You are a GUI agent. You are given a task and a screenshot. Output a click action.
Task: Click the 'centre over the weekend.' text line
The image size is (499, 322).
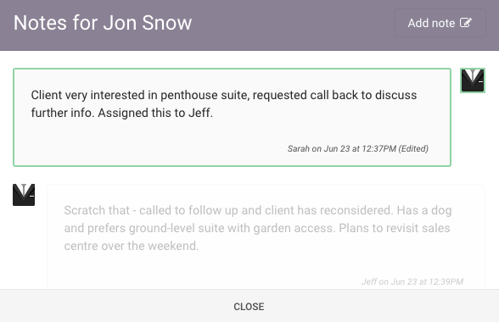coord(132,246)
